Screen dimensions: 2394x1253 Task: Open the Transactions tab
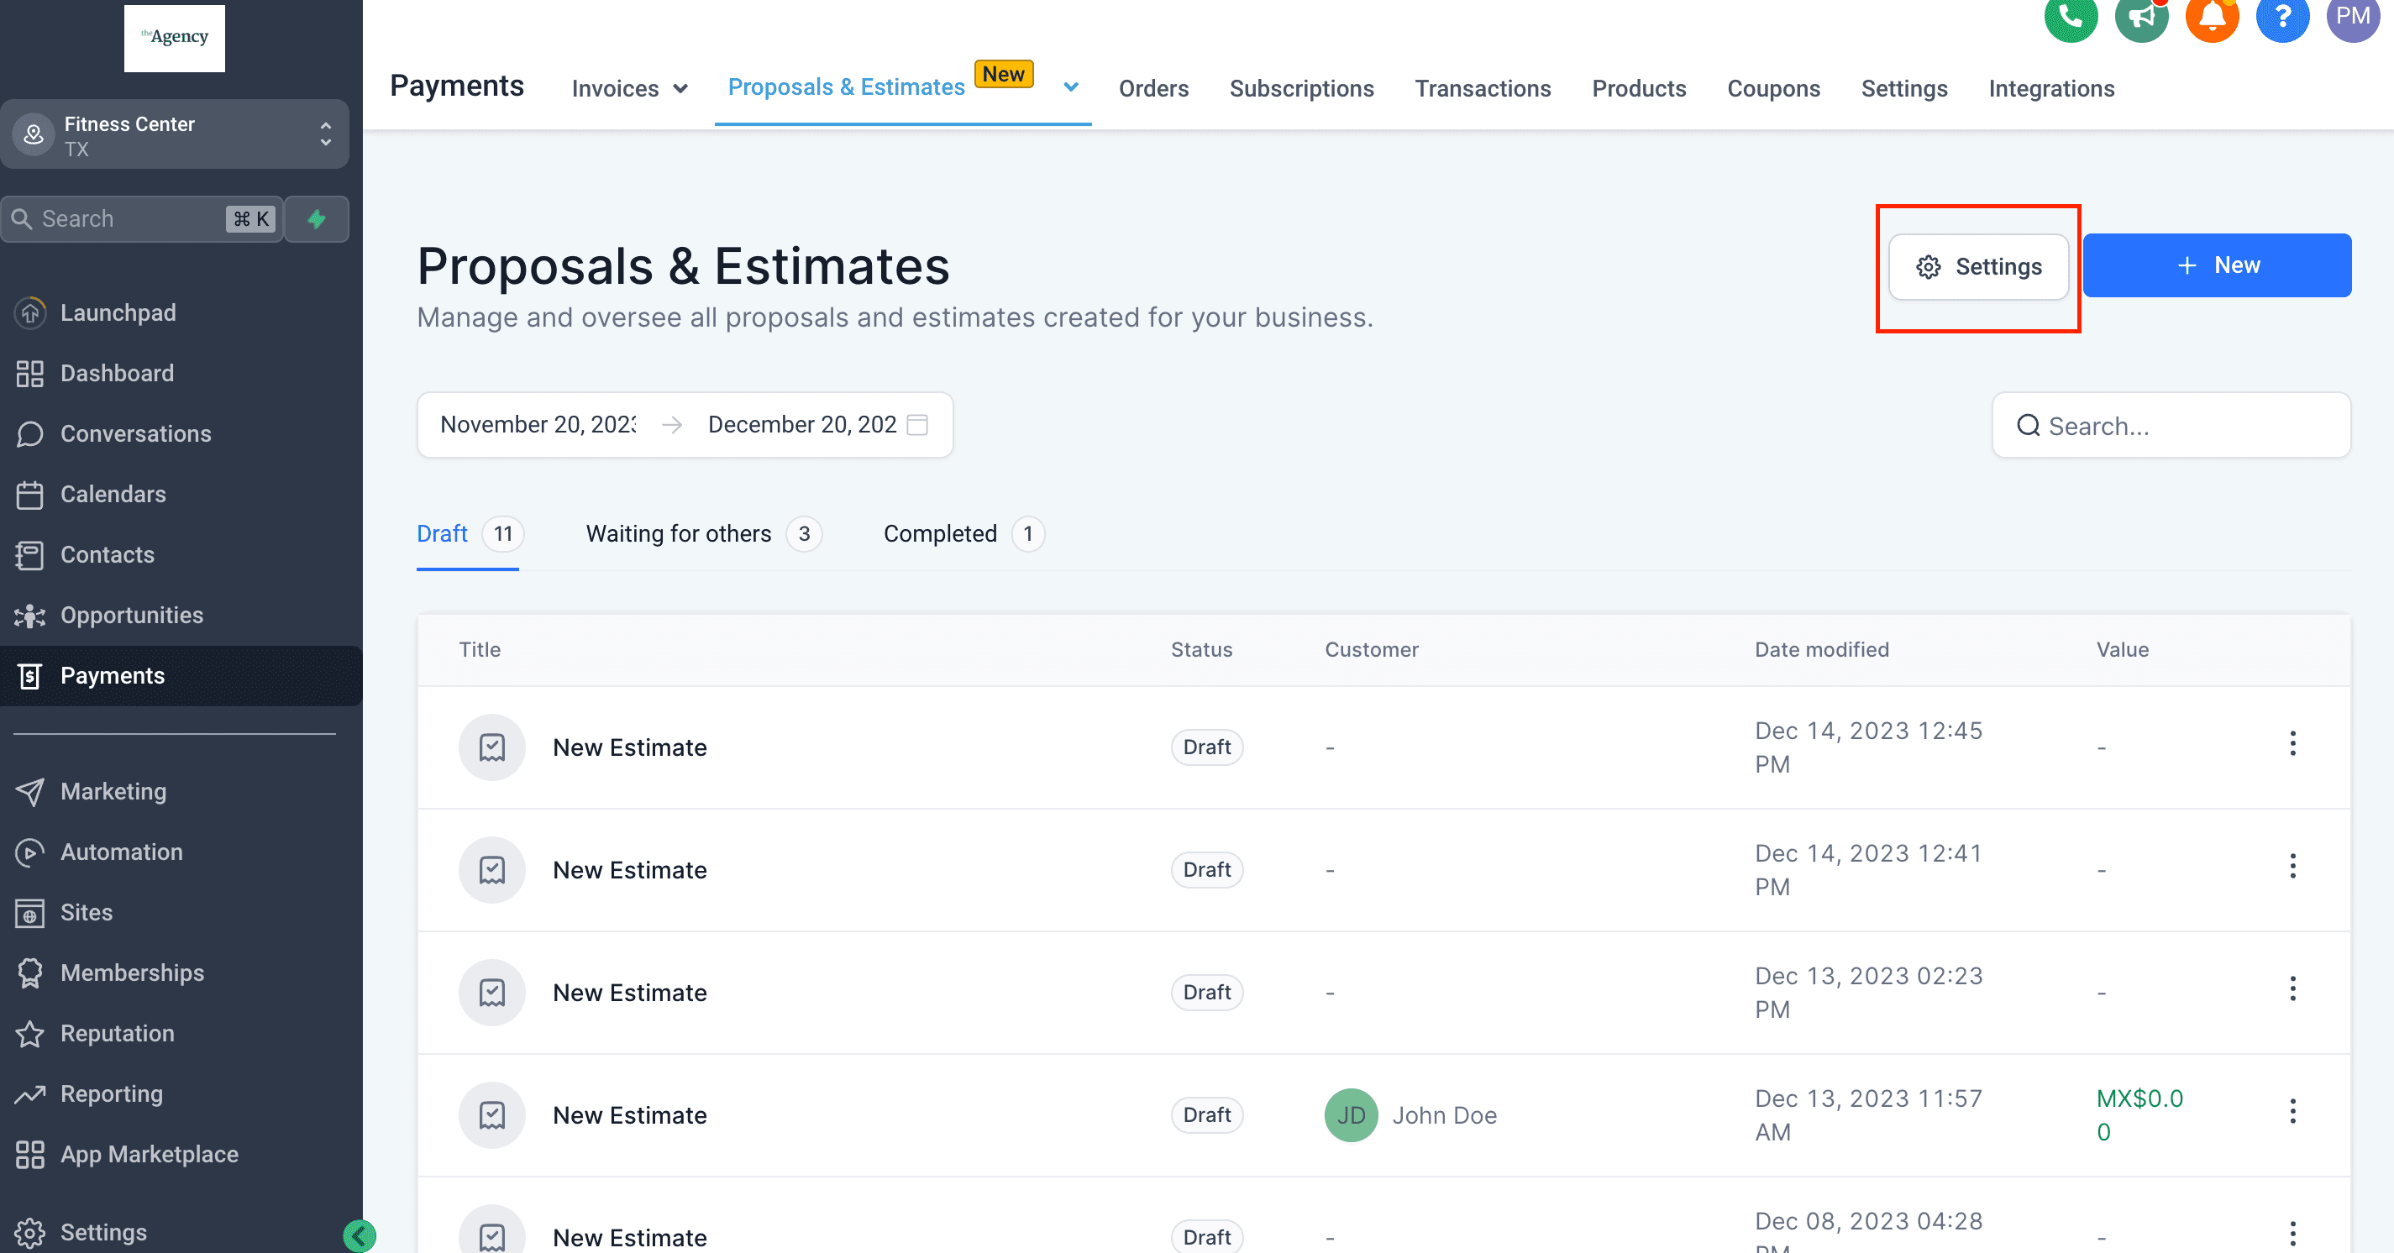1483,89
